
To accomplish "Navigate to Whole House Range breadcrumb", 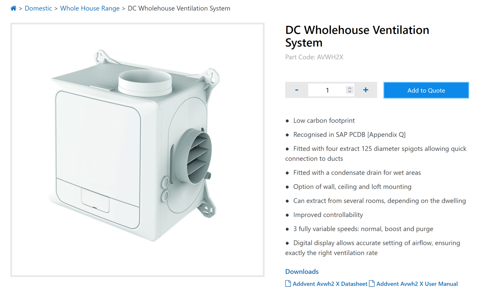I will (x=90, y=8).
